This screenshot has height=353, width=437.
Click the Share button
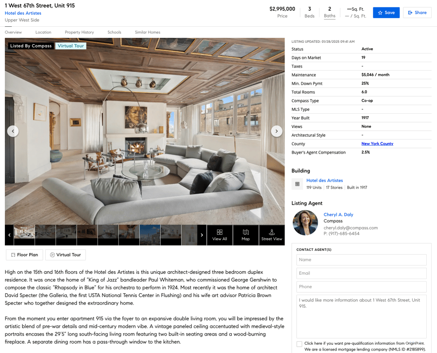coord(417,13)
